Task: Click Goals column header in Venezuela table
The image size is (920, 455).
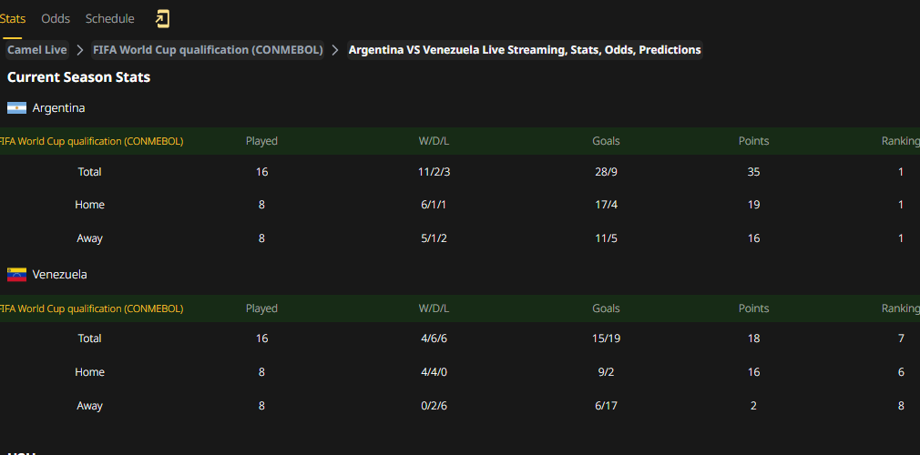Action: tap(606, 308)
